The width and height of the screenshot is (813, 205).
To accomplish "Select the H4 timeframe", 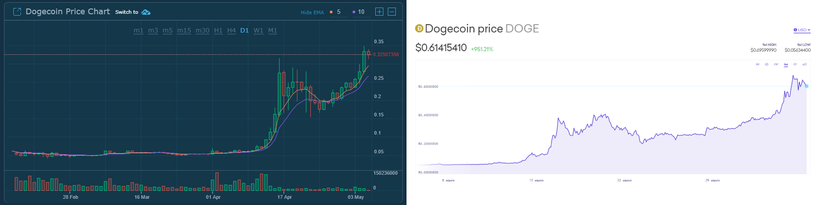I will click(231, 30).
